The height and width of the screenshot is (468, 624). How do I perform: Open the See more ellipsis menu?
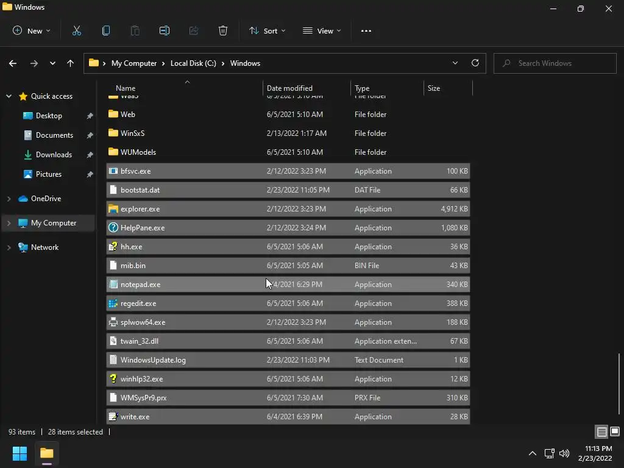click(x=366, y=30)
